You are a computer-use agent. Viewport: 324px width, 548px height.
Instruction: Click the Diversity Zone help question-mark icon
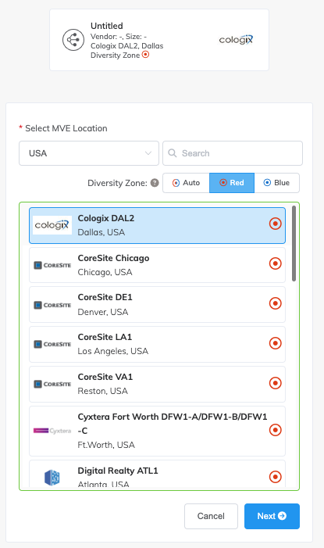coord(155,183)
